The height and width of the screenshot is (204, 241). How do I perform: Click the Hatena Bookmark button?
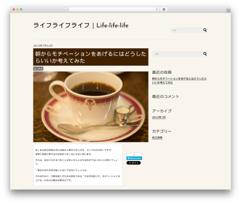coord(134,158)
